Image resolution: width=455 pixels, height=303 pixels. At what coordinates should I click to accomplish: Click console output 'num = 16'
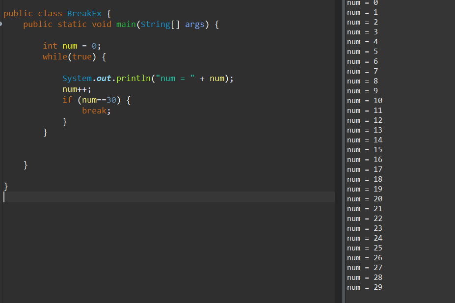tap(365, 160)
